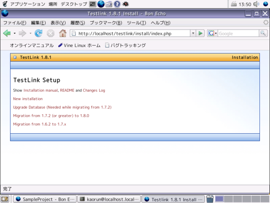
Task: Open the ヘルプ(H) menu
Action: tap(160, 23)
